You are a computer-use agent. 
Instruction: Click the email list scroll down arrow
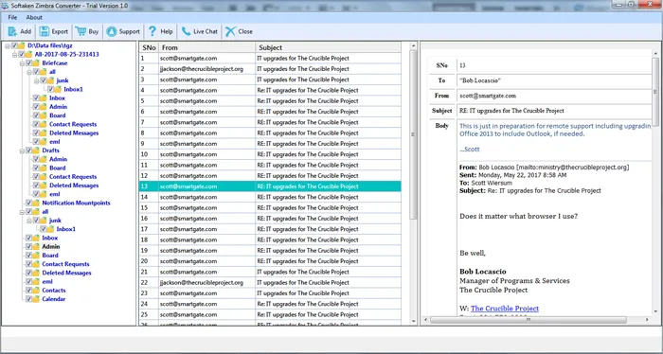click(413, 321)
